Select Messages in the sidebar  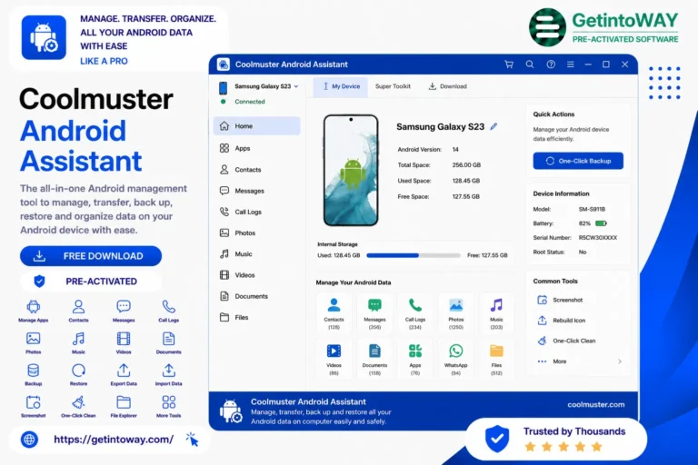tap(257, 191)
